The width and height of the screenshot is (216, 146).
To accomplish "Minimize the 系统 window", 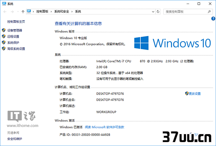I will (x=188, y=4).
